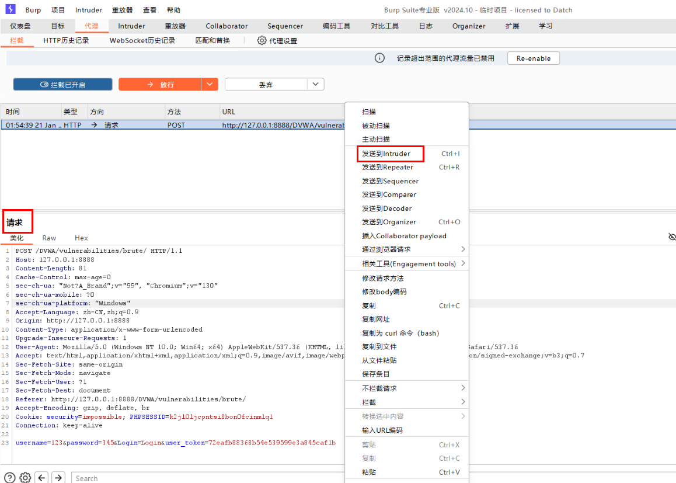Open the 匹配和替换 sub-tab
The height and width of the screenshot is (483, 676).
(212, 40)
